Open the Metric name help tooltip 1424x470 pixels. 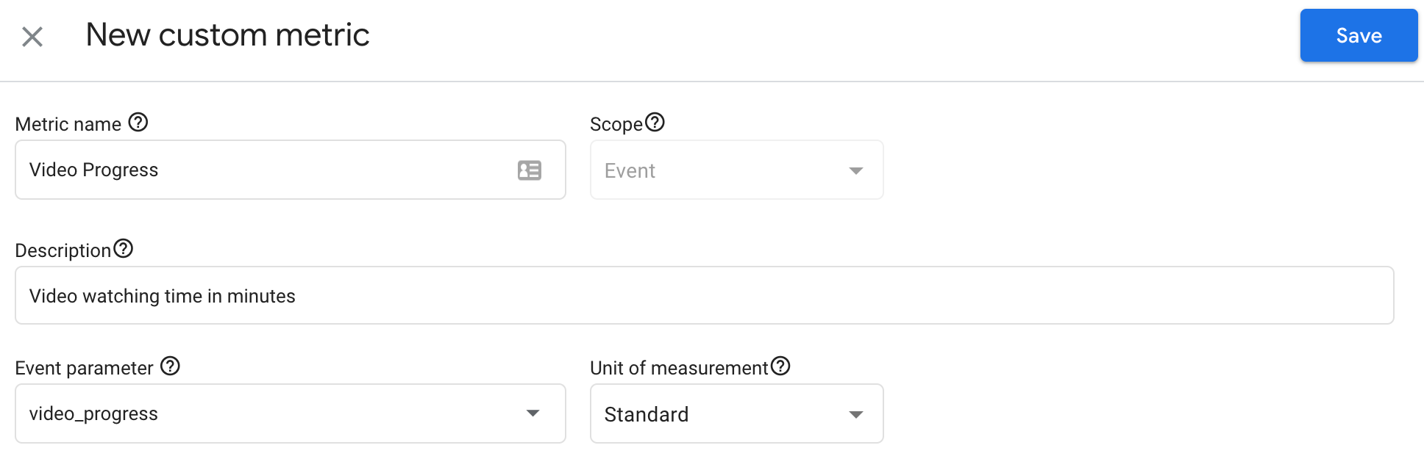click(x=139, y=123)
